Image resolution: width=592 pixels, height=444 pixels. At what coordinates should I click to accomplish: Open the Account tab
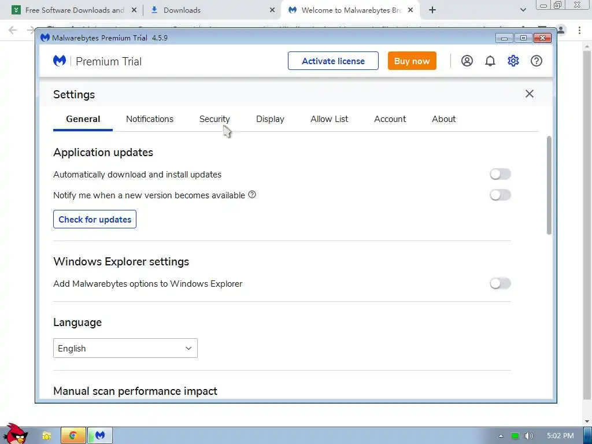coord(390,119)
